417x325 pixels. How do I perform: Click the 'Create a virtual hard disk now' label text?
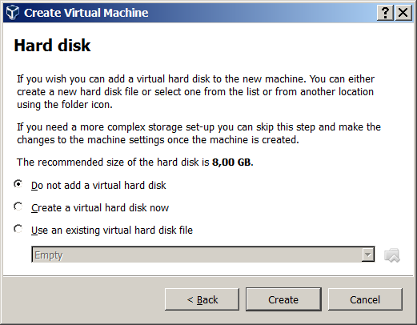[x=100, y=207]
